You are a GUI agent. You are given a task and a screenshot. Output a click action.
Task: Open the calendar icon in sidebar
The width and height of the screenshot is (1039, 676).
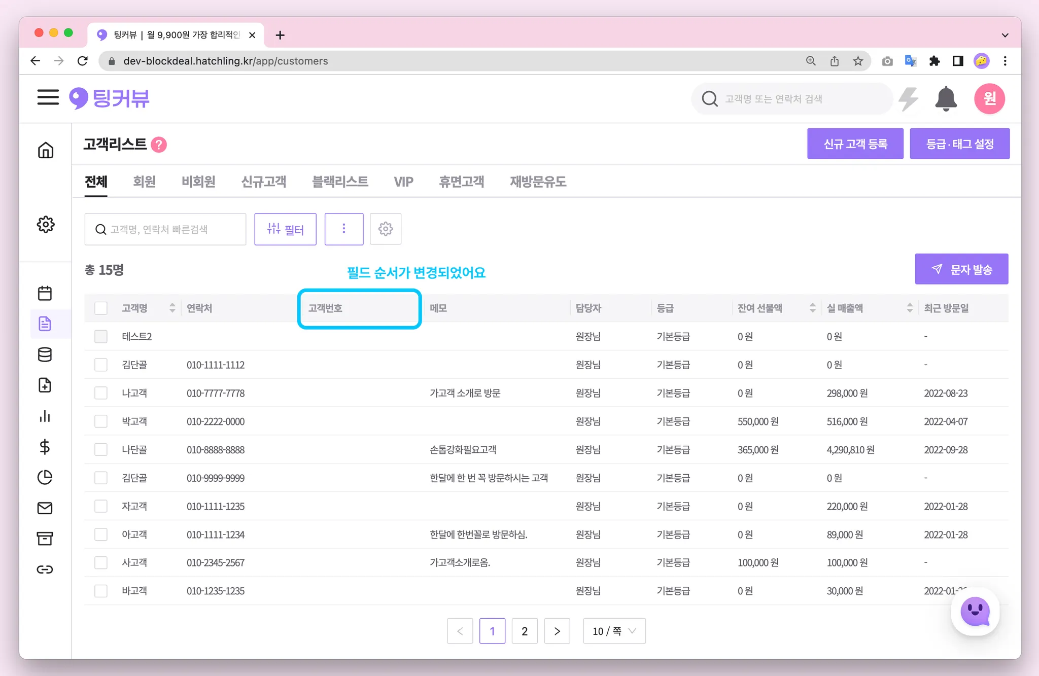[x=45, y=293]
